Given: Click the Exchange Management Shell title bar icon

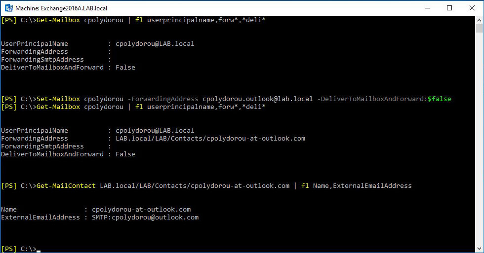Looking at the screenshot, I should coord(9,8).
